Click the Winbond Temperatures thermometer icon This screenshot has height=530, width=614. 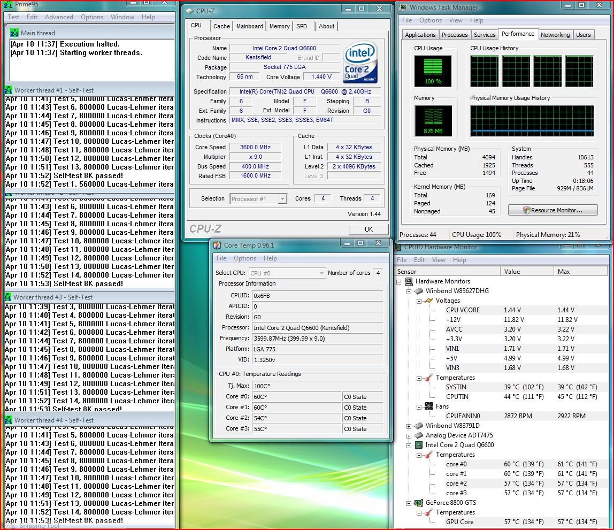coord(429,378)
